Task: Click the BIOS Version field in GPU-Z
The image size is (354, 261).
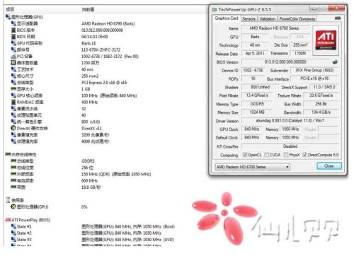Action: click(x=285, y=62)
